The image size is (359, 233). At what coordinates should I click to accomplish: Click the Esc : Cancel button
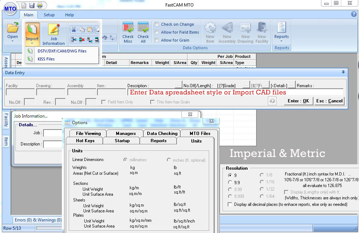(x=329, y=101)
